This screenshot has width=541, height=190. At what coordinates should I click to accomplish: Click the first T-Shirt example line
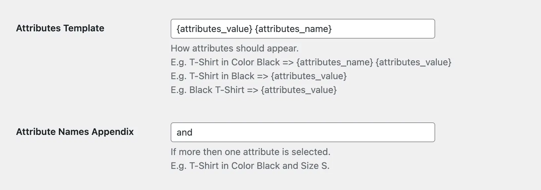click(311, 62)
